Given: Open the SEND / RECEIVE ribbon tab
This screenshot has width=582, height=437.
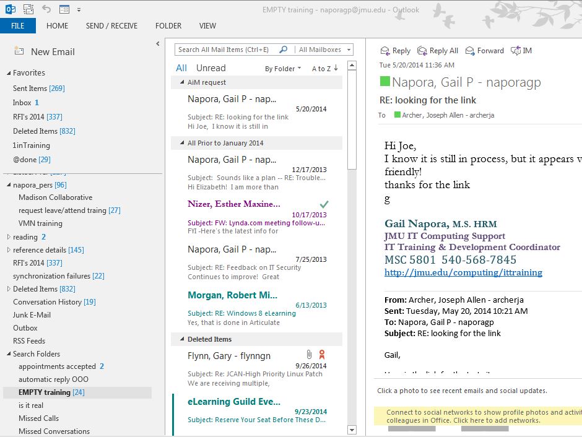Looking at the screenshot, I should 111,25.
